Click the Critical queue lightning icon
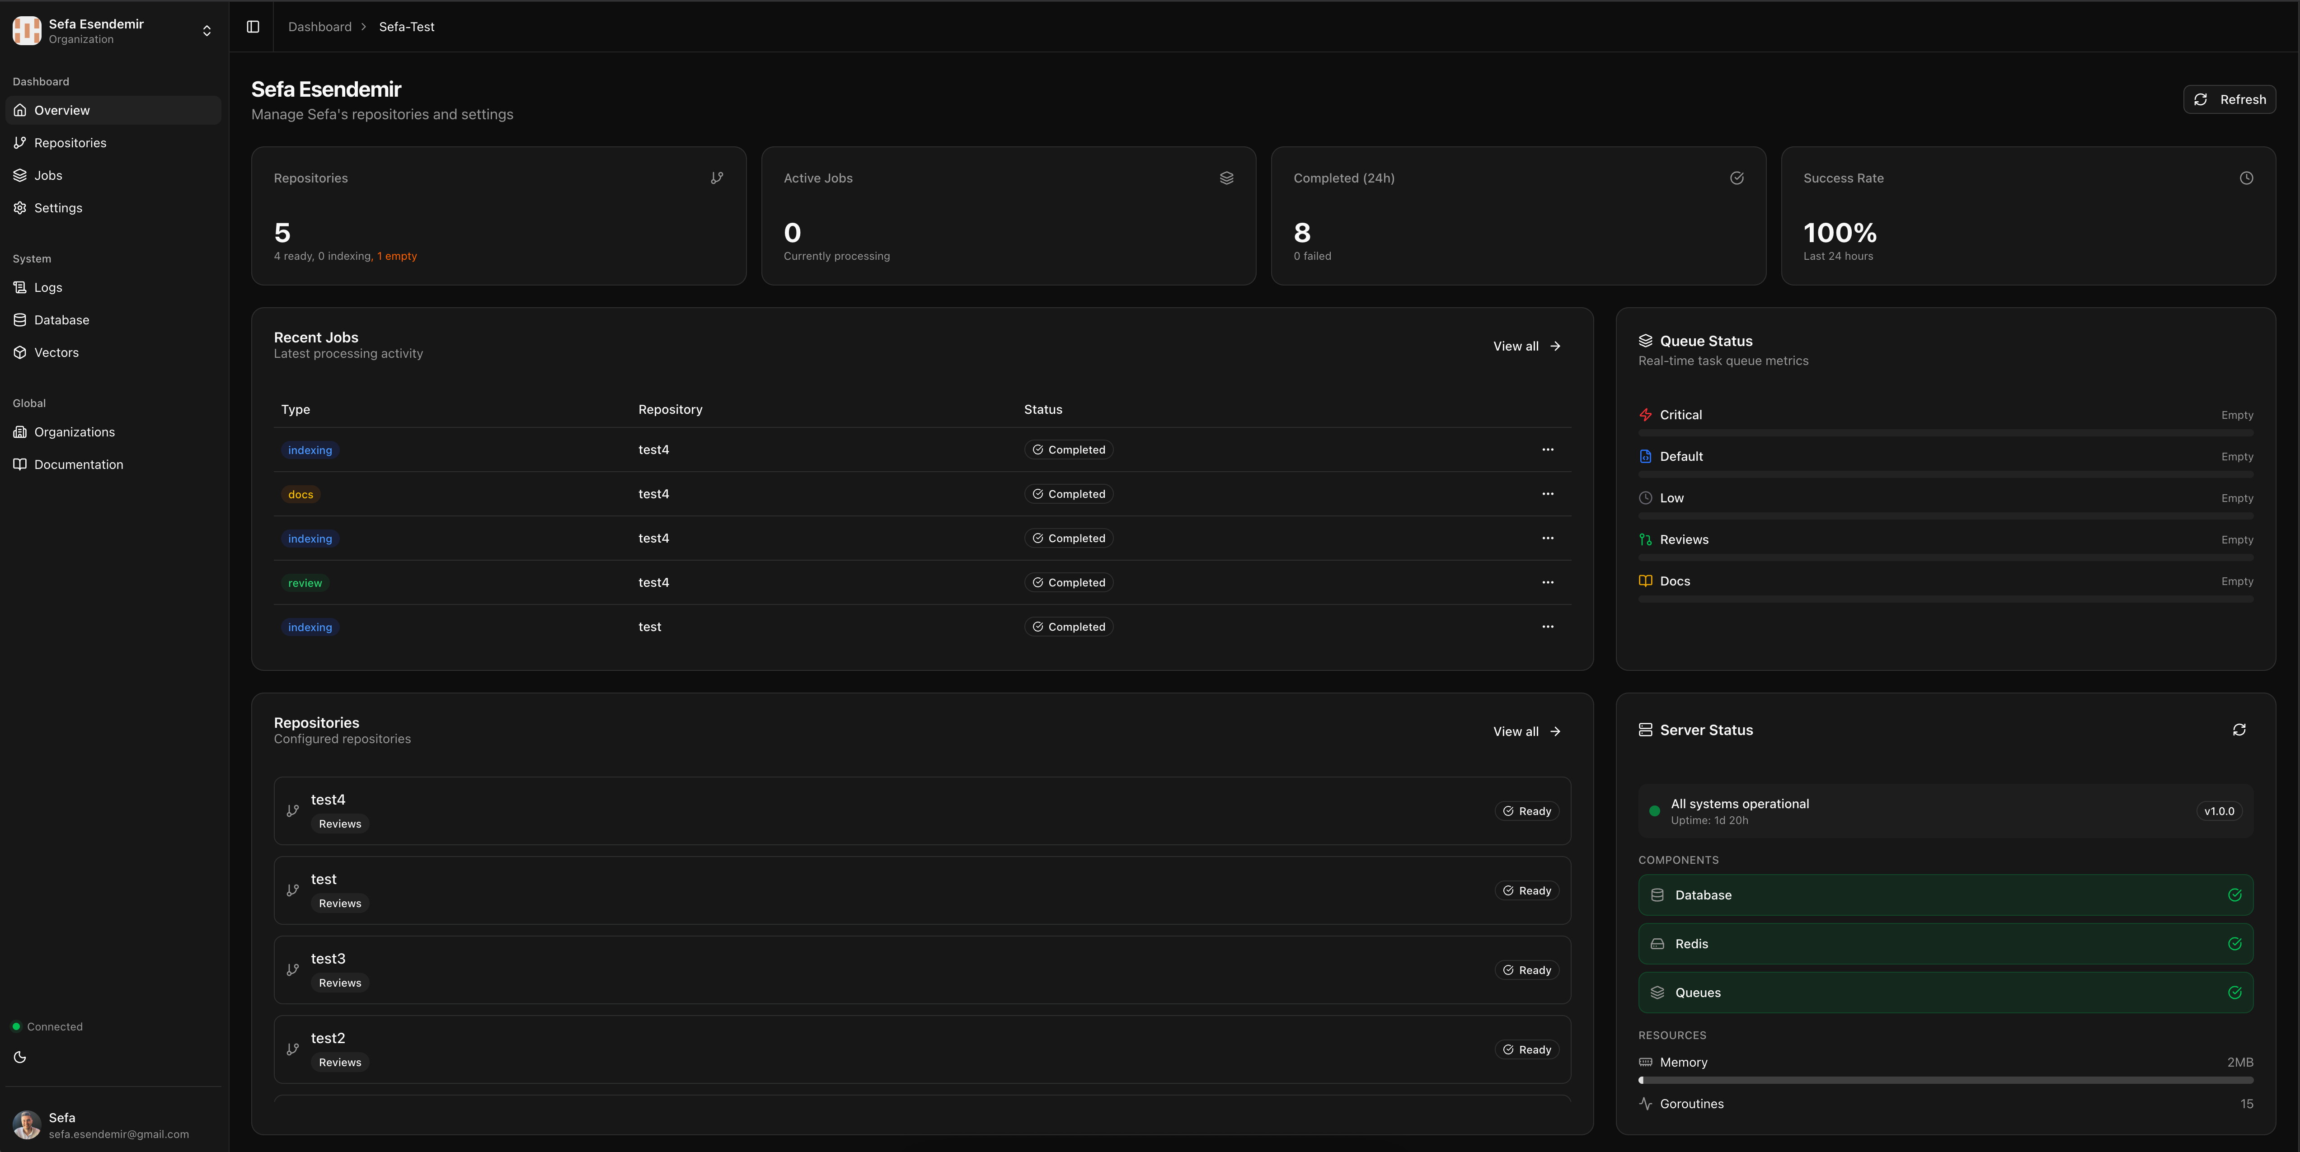 (x=1645, y=415)
